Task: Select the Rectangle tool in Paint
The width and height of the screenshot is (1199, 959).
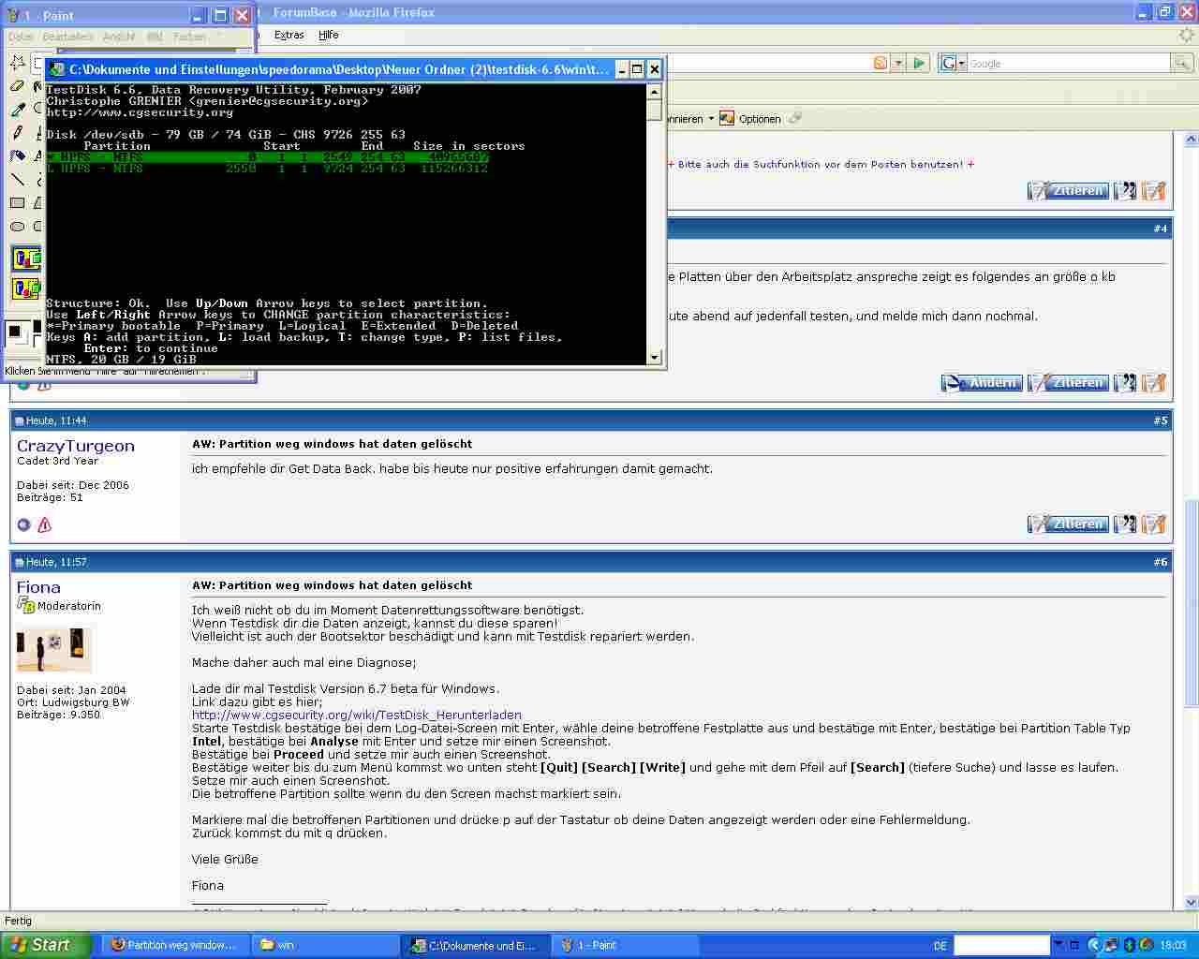Action: pos(17,203)
